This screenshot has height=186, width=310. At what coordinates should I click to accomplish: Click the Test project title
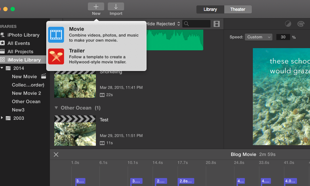(104, 120)
